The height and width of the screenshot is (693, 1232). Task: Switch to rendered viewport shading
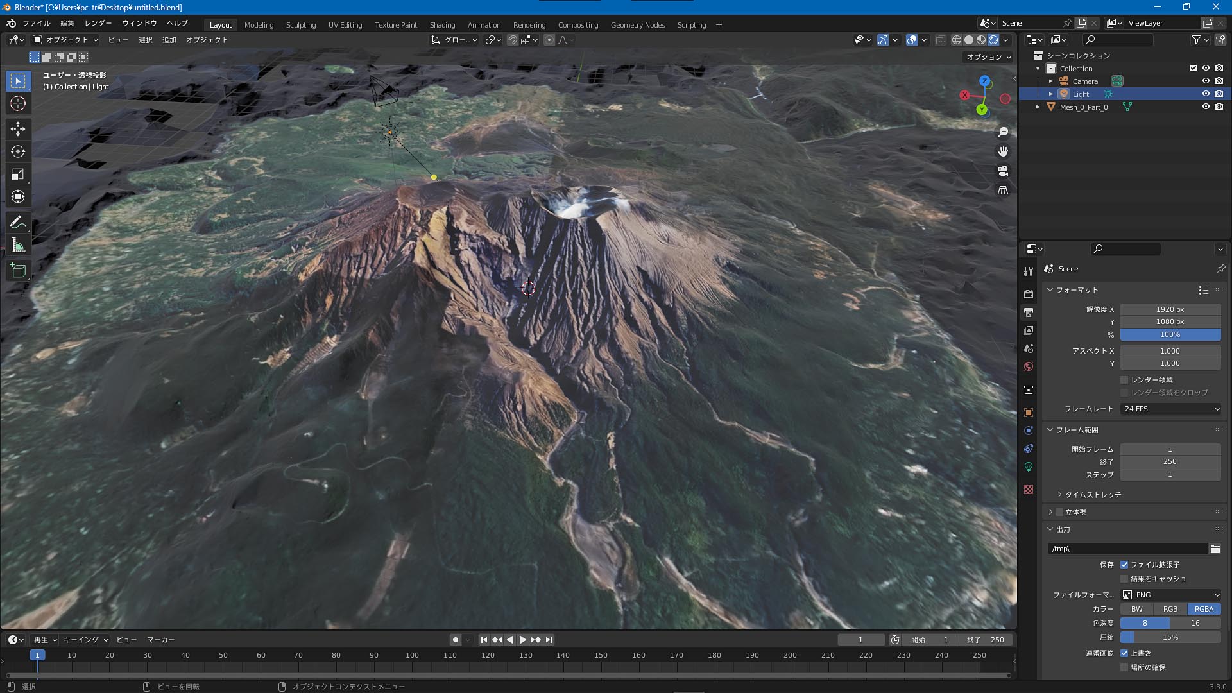tap(993, 40)
